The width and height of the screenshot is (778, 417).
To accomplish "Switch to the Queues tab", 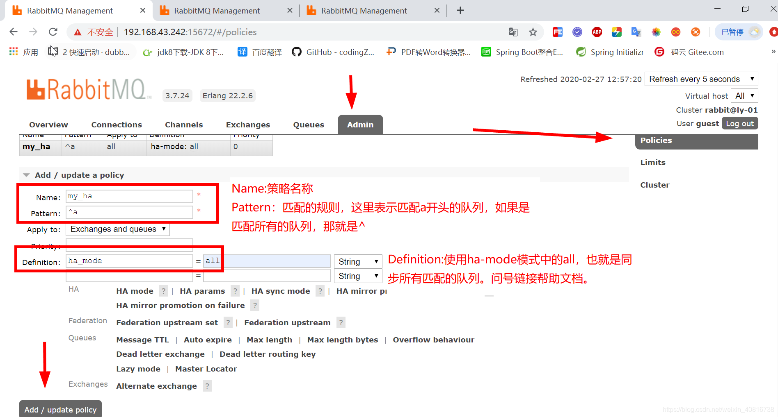I will point(309,125).
